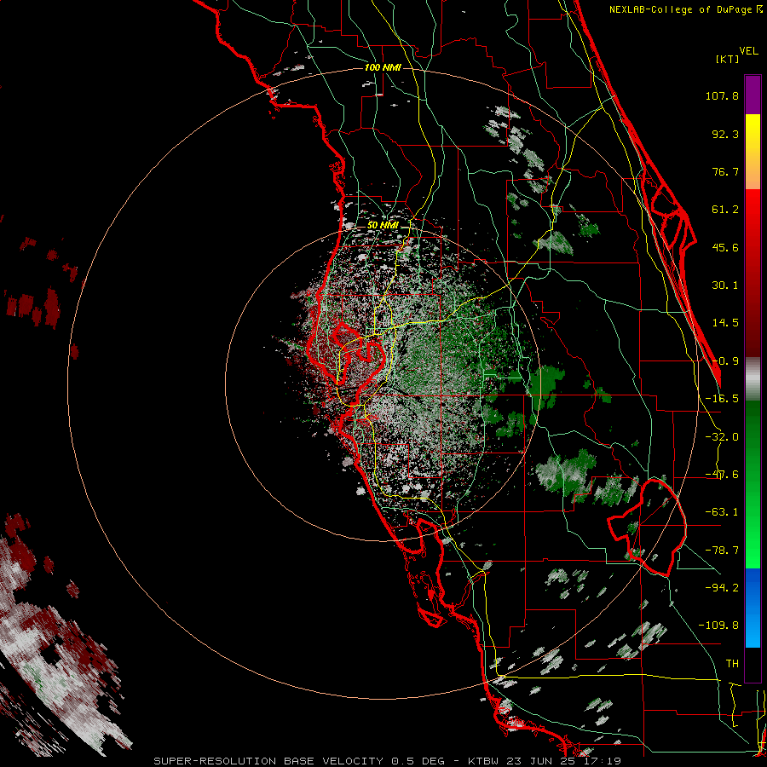
Task: Click the 107.8 legend value
Action: click(x=722, y=96)
